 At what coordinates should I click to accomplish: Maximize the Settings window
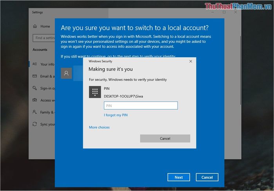(224, 12)
